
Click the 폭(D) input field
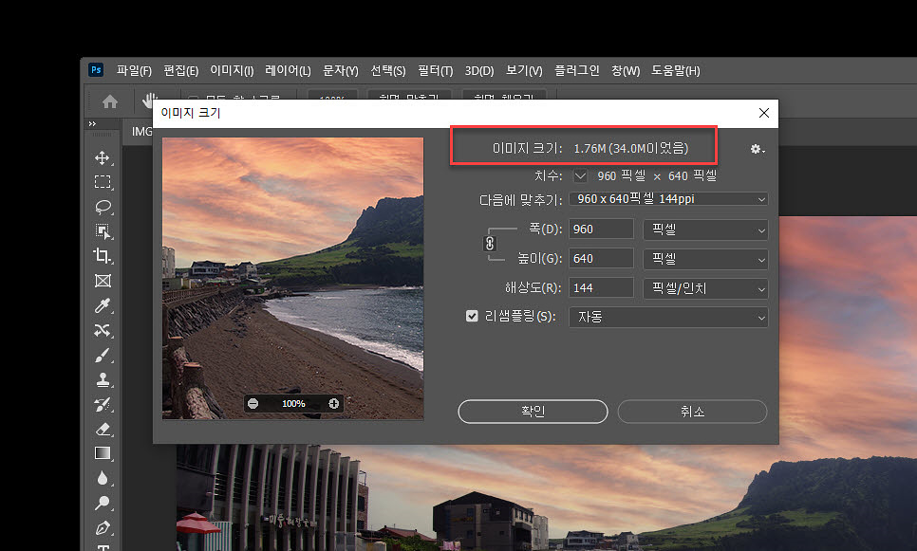(x=601, y=230)
